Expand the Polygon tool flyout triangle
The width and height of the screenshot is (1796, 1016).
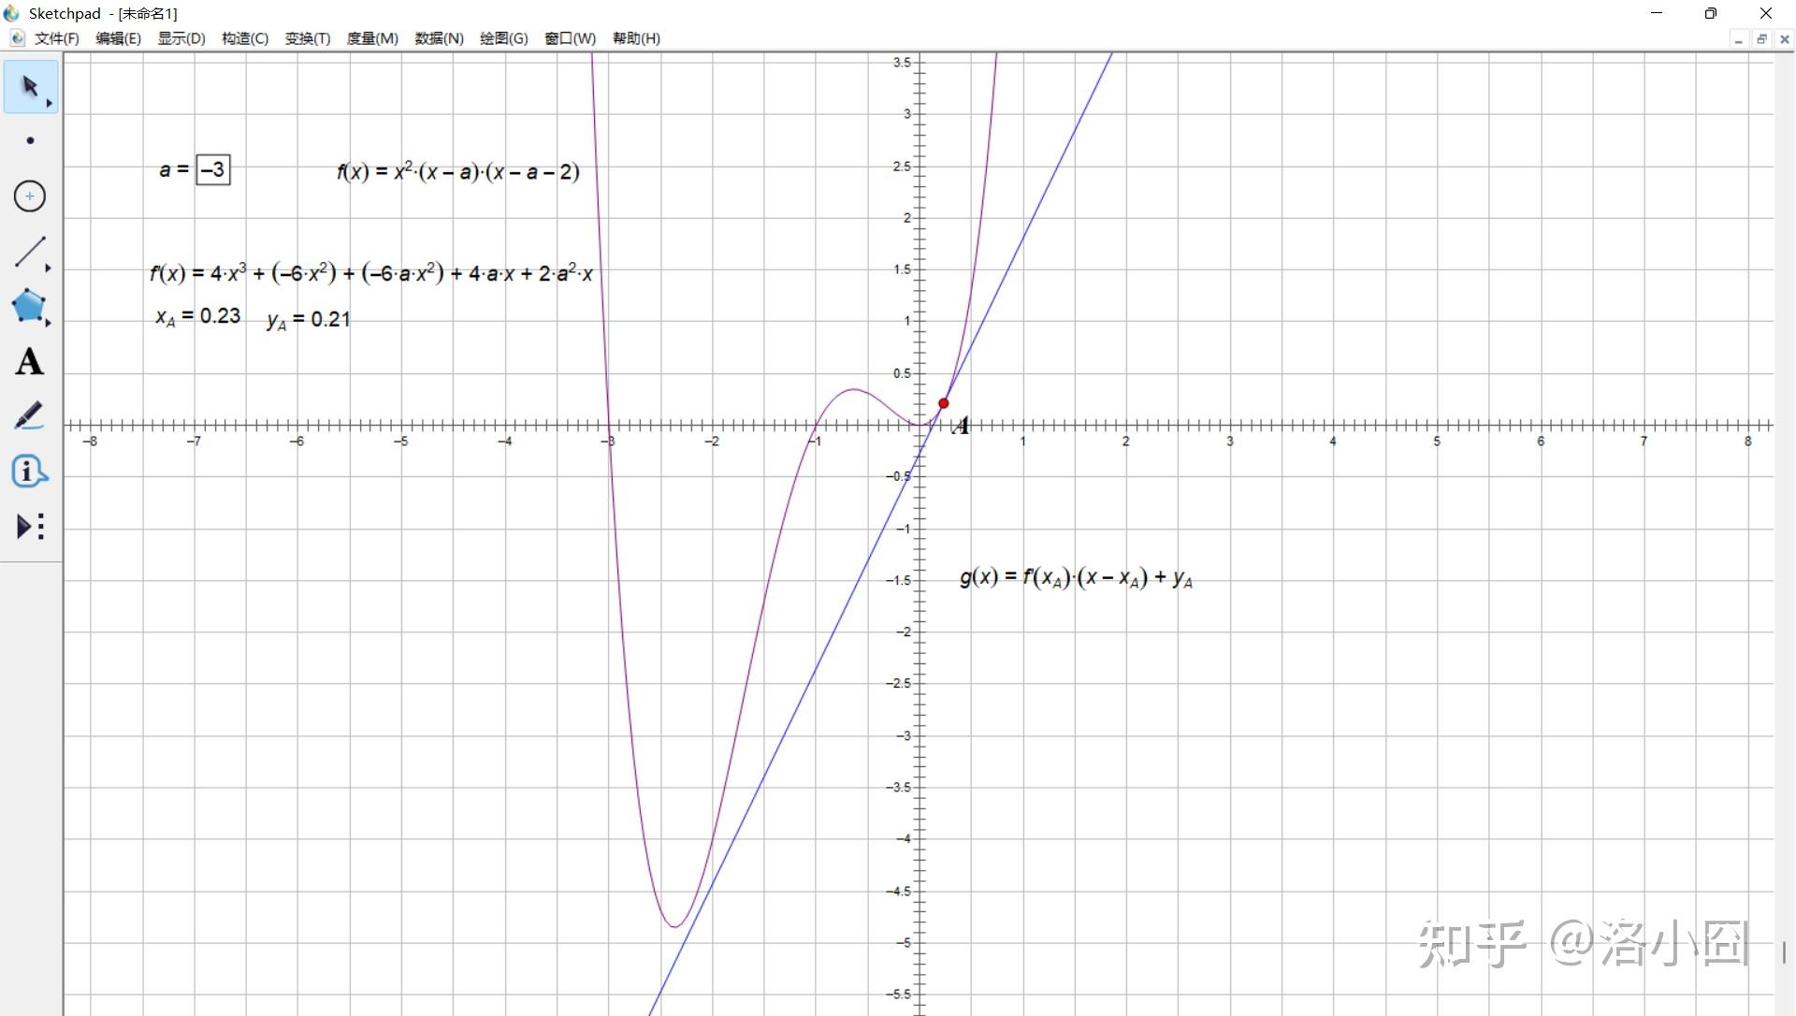click(49, 323)
